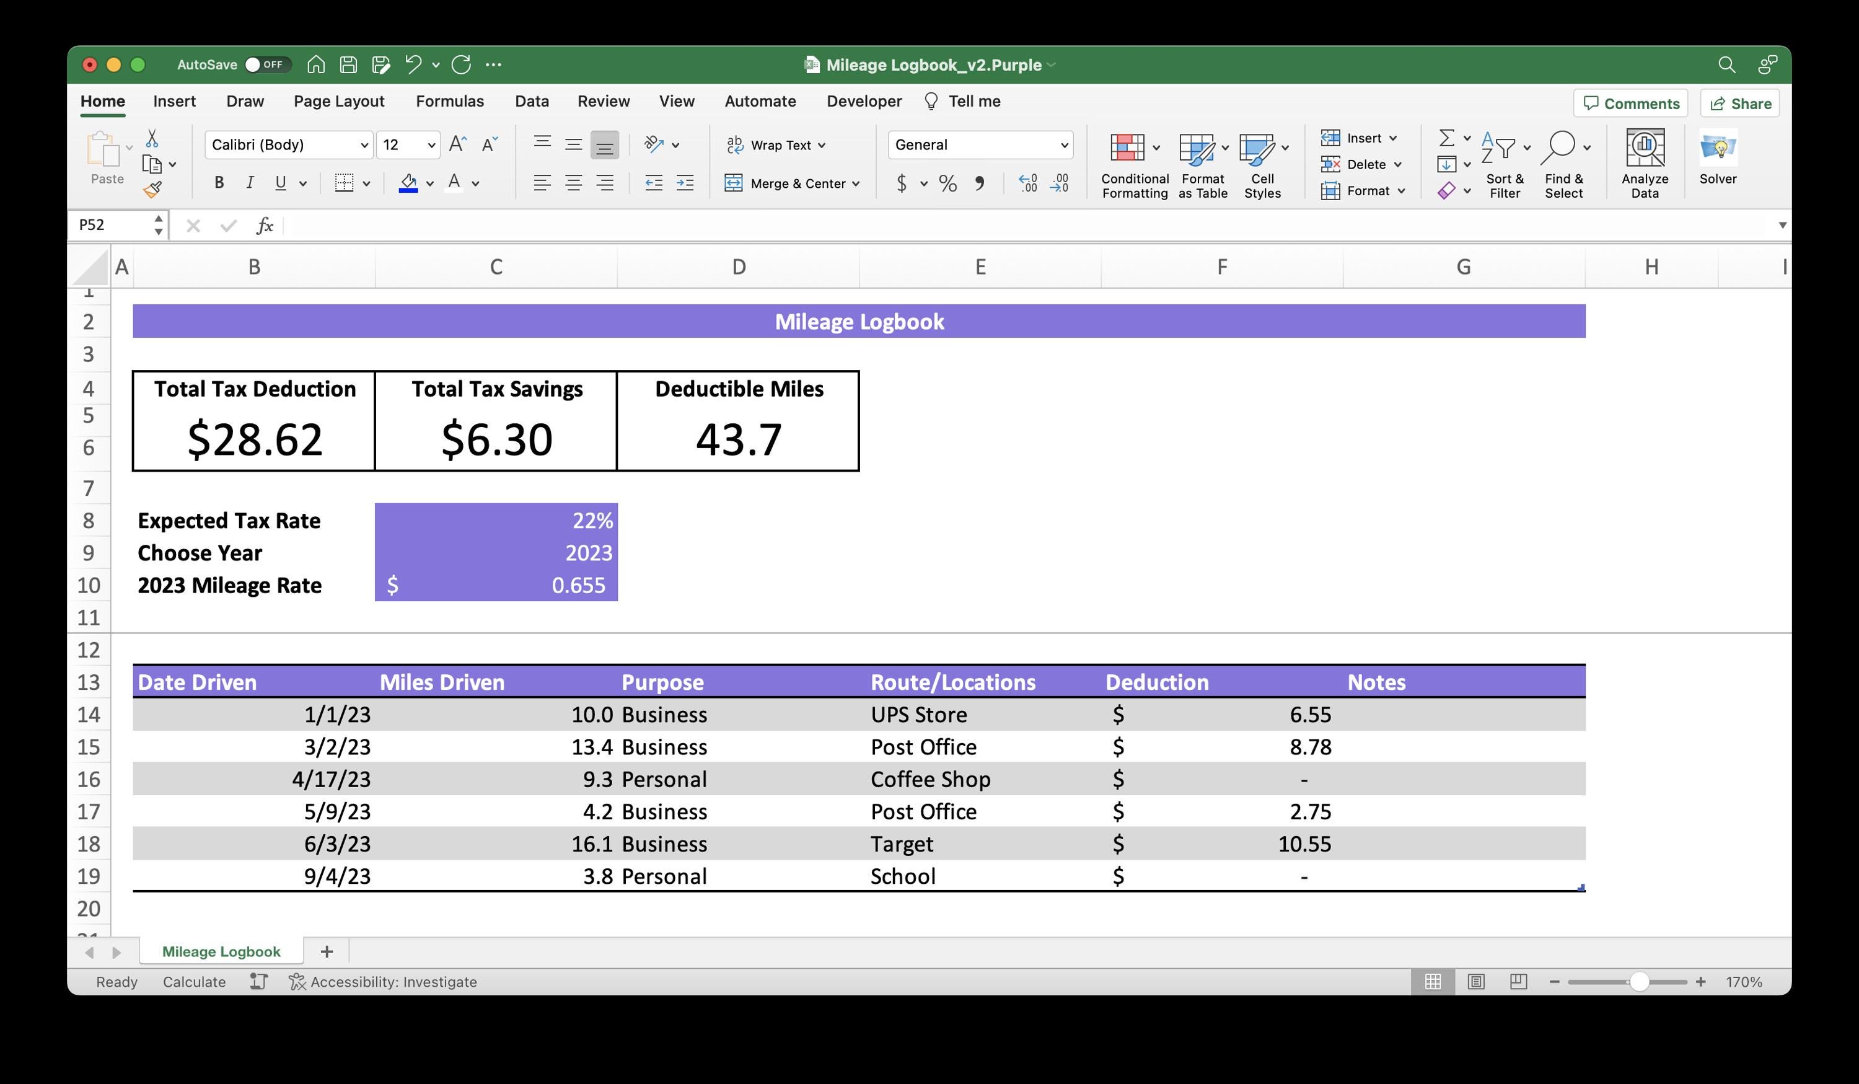The height and width of the screenshot is (1084, 1859).
Task: Toggle Italic formatting
Action: pos(250,182)
